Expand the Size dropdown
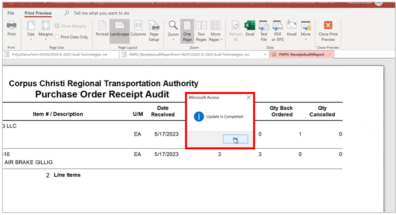The height and width of the screenshot is (215, 396). (x=31, y=31)
